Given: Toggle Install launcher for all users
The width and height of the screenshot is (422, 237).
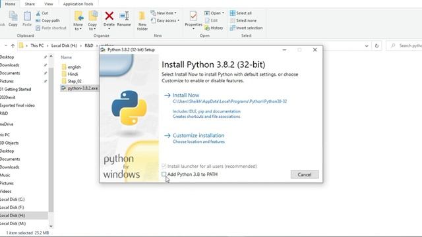Looking at the screenshot, I should (x=164, y=166).
